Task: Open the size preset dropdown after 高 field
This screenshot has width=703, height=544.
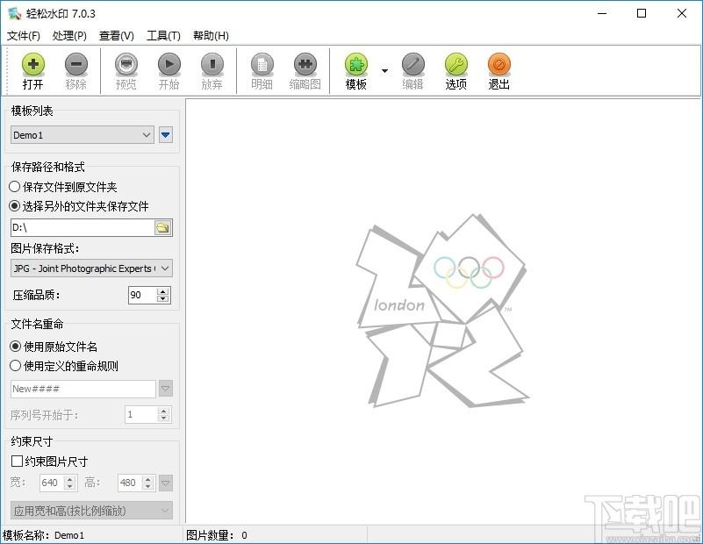Action: [x=166, y=483]
